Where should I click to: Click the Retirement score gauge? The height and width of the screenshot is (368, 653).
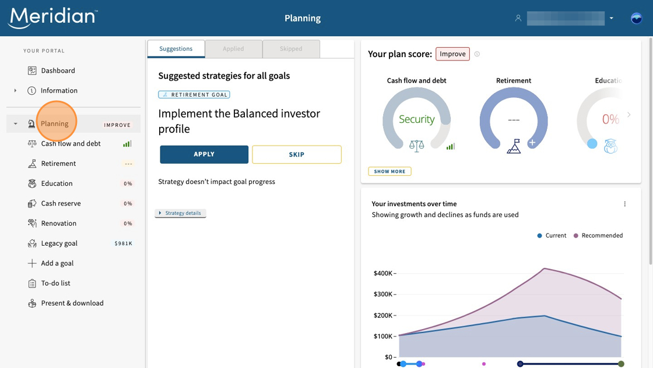tap(514, 119)
